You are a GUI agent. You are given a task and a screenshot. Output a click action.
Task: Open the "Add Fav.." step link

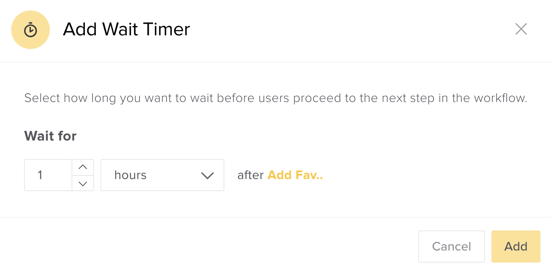click(295, 175)
